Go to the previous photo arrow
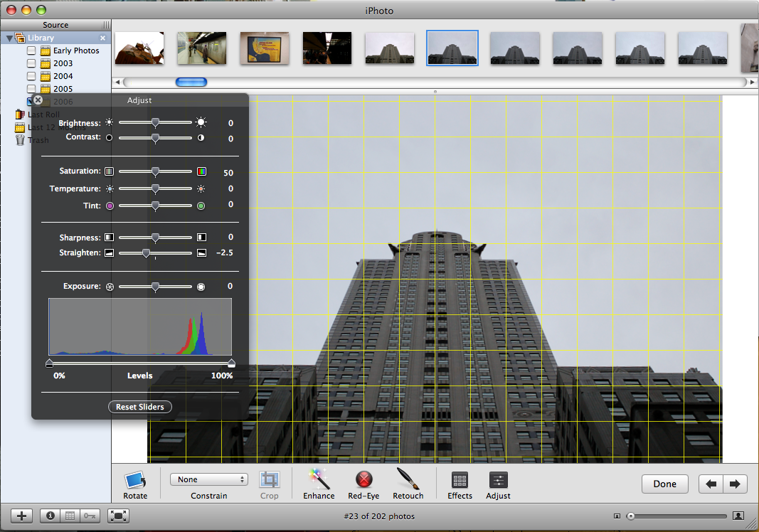 pos(711,484)
